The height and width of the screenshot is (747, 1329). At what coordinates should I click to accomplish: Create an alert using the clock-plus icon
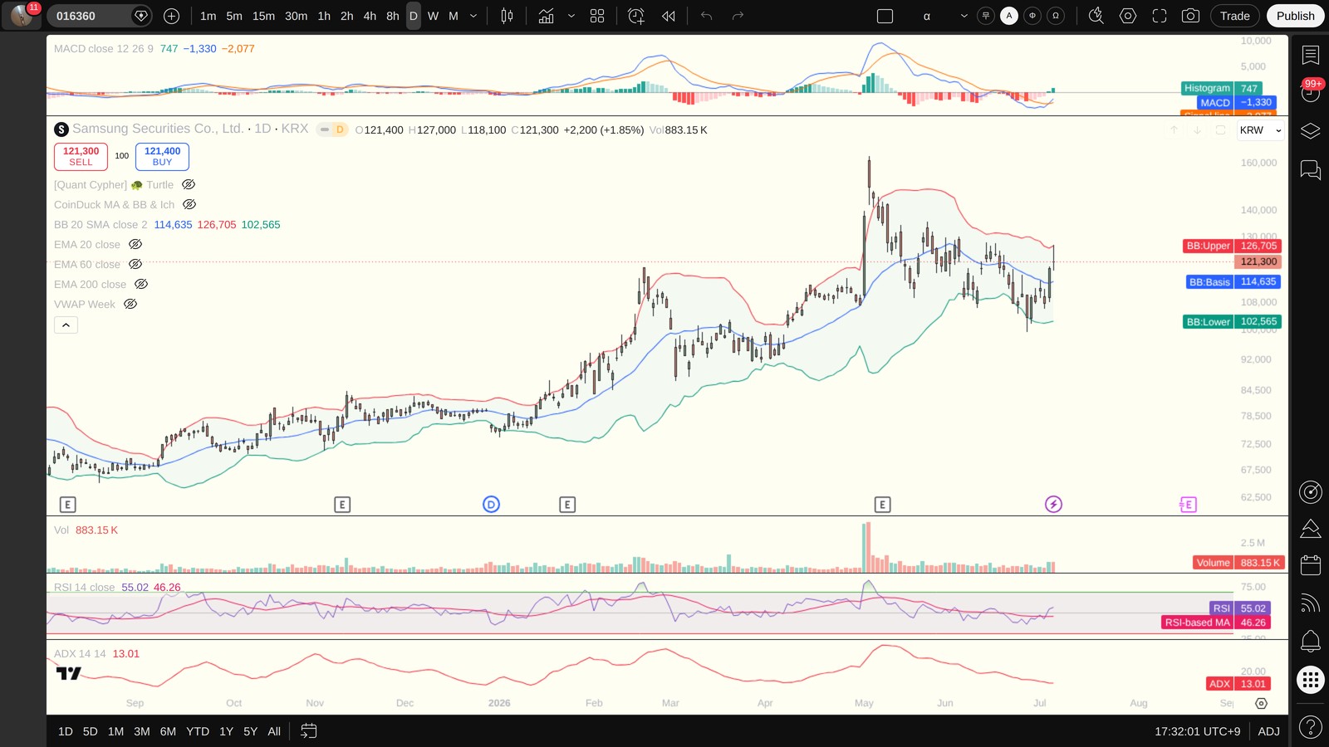coord(636,16)
